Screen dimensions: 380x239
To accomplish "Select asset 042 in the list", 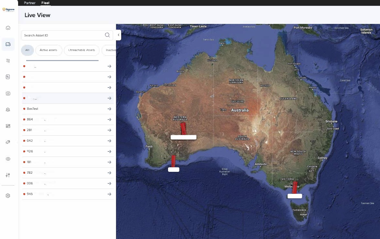I will point(30,141).
